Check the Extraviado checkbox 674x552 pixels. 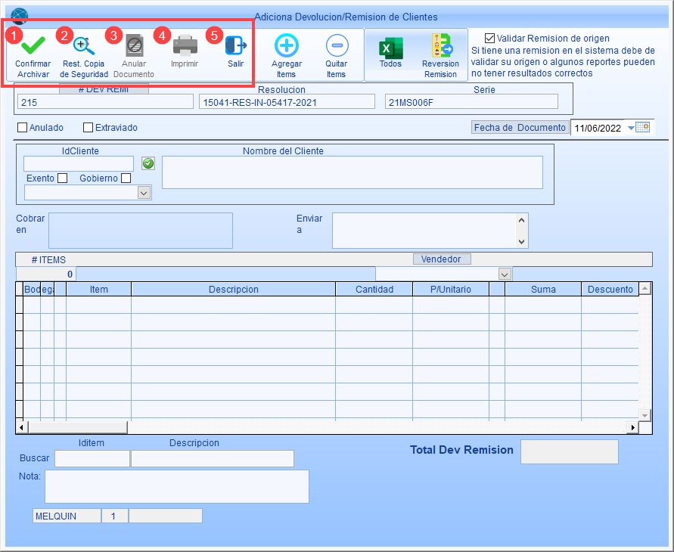click(x=88, y=128)
